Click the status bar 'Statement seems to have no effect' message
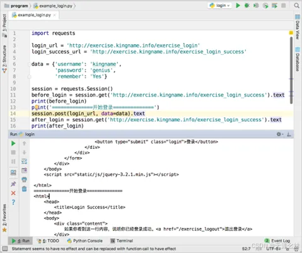This screenshot has height=253, width=302. (x=94, y=249)
